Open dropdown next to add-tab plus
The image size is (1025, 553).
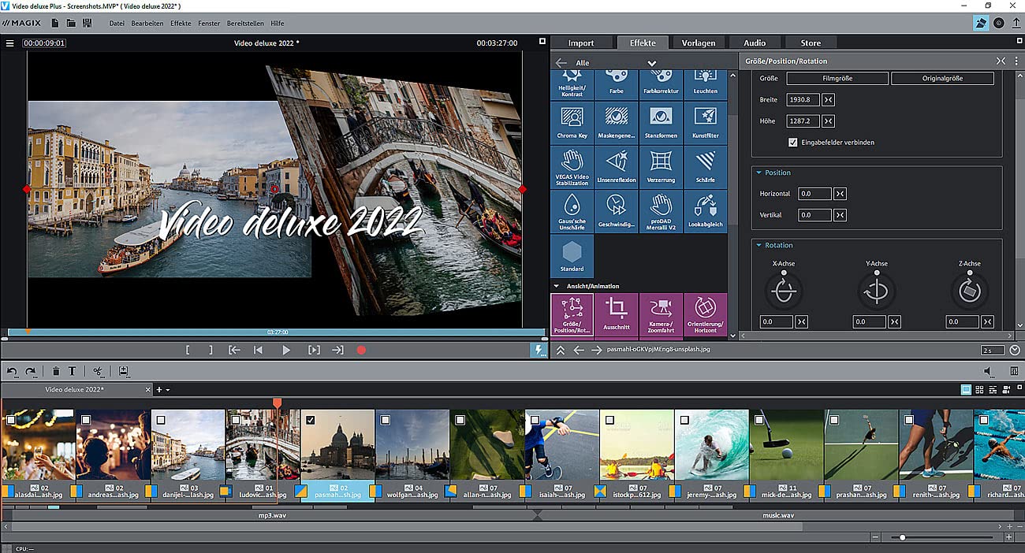pos(168,390)
